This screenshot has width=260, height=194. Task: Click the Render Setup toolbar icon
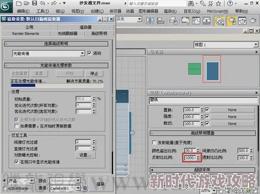pyautogui.click(x=232, y=21)
